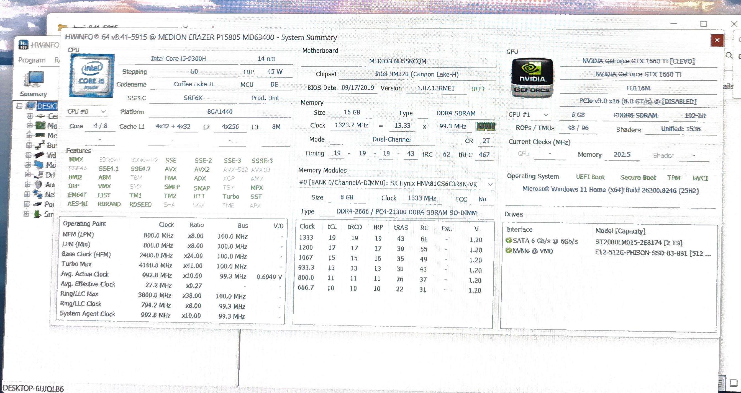This screenshot has width=741, height=393.
Task: Click the green motherboard icon in the tree
Action: coord(40,126)
